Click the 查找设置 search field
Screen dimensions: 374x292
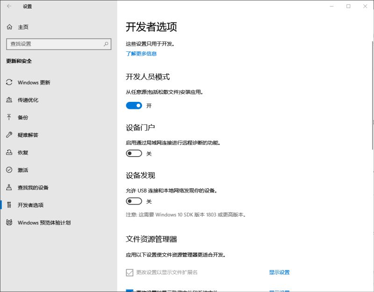59,44
